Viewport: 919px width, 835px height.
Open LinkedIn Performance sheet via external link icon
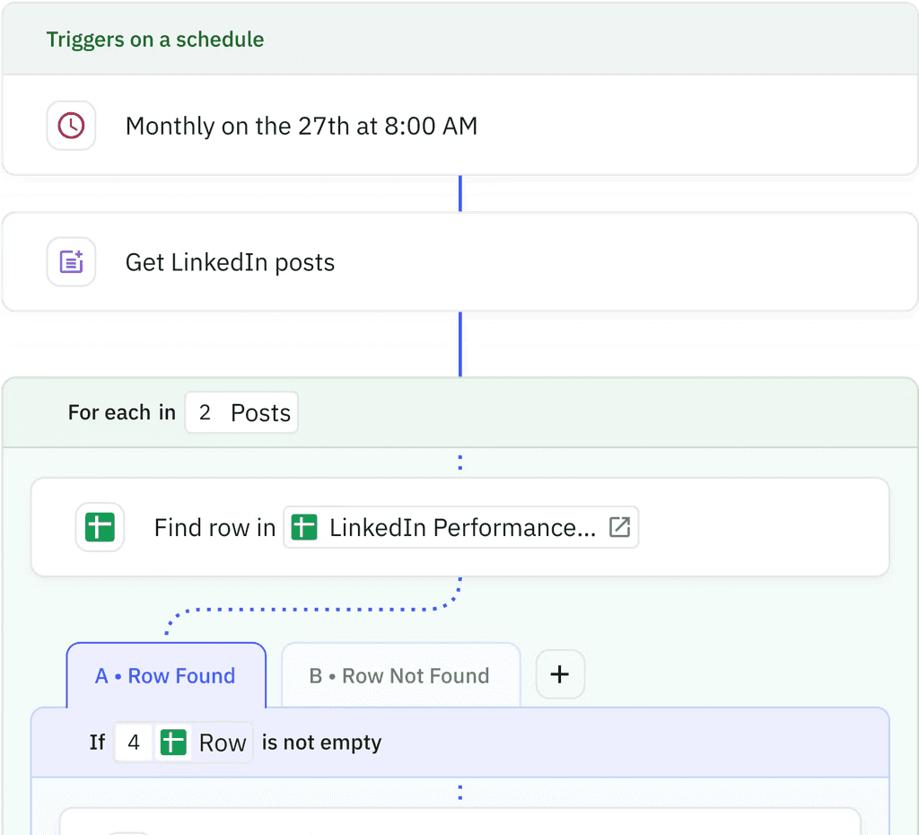(619, 527)
